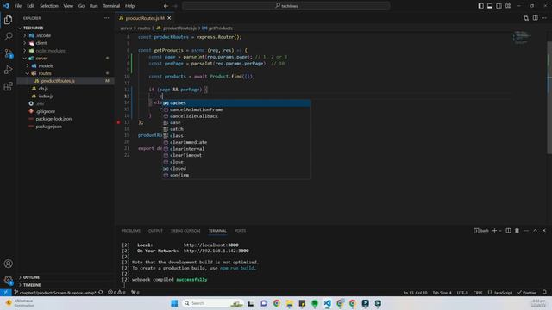
Task: Open the Go menu
Action: coord(81,6)
